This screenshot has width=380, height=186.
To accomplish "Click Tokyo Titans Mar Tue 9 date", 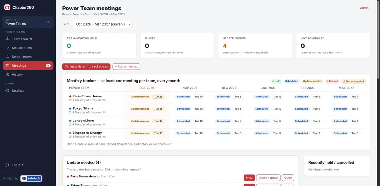I will pos(355,109).
